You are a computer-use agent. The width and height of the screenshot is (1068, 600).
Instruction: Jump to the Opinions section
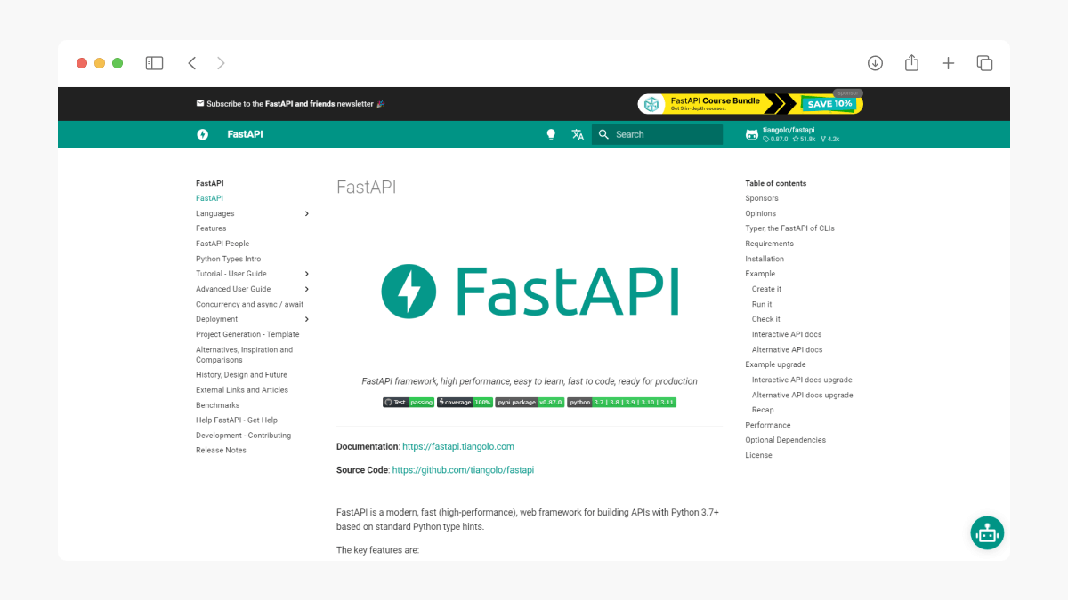[761, 213]
